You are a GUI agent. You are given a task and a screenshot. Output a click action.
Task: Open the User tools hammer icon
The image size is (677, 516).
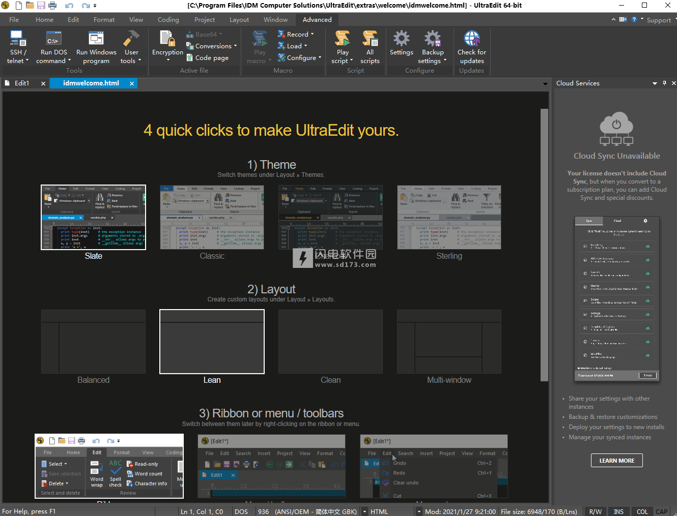[131, 39]
